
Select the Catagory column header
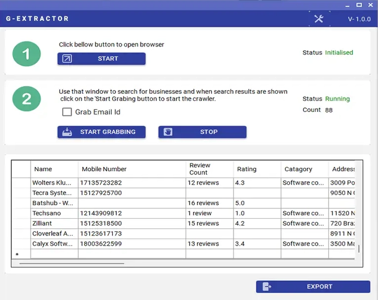(304, 169)
